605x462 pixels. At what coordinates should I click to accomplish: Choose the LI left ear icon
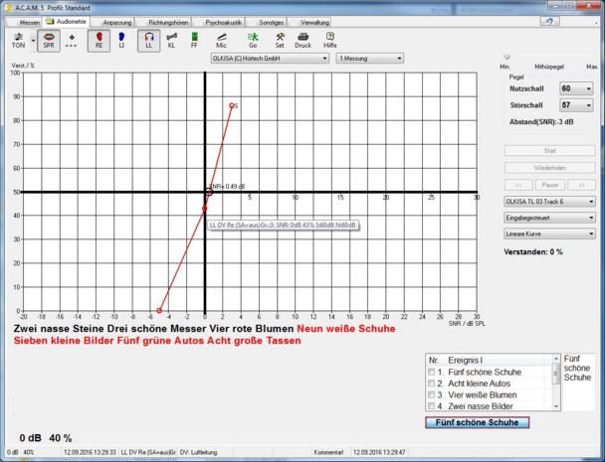pyautogui.click(x=121, y=40)
